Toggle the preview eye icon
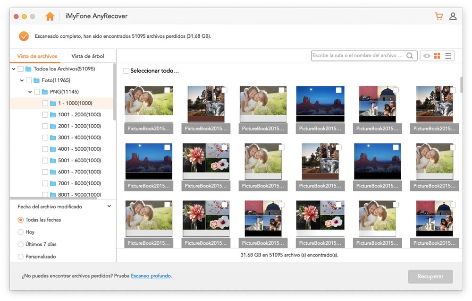This screenshot has height=301, width=472. pyautogui.click(x=427, y=56)
